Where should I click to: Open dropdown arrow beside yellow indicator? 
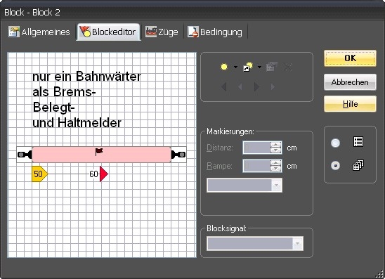coord(235,67)
